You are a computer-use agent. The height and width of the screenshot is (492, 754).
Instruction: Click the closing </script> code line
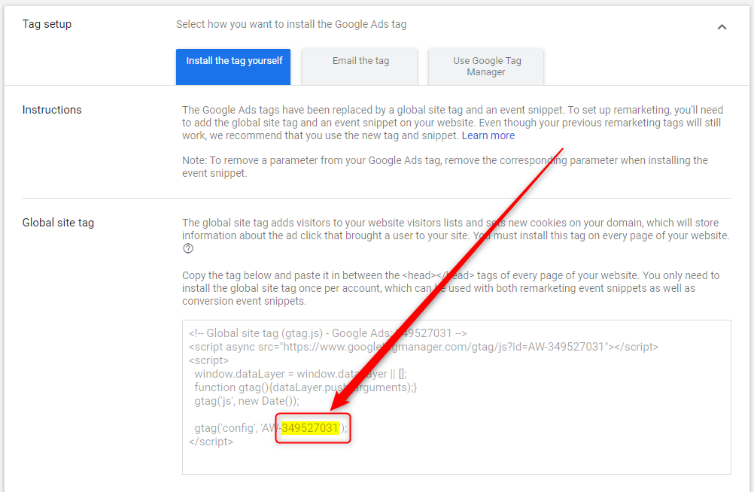(211, 442)
